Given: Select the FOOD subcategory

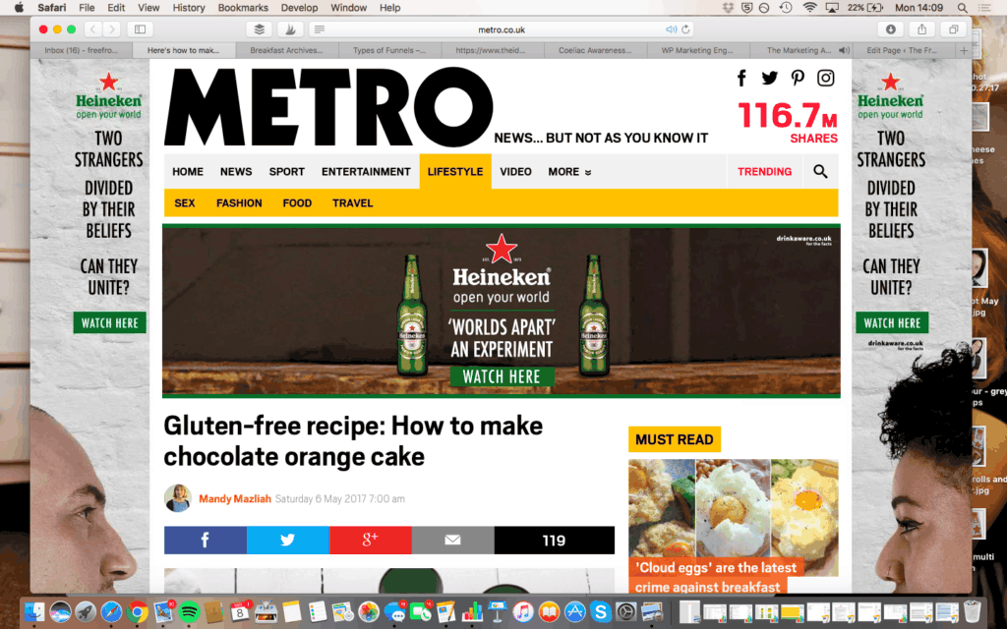Looking at the screenshot, I should (297, 202).
